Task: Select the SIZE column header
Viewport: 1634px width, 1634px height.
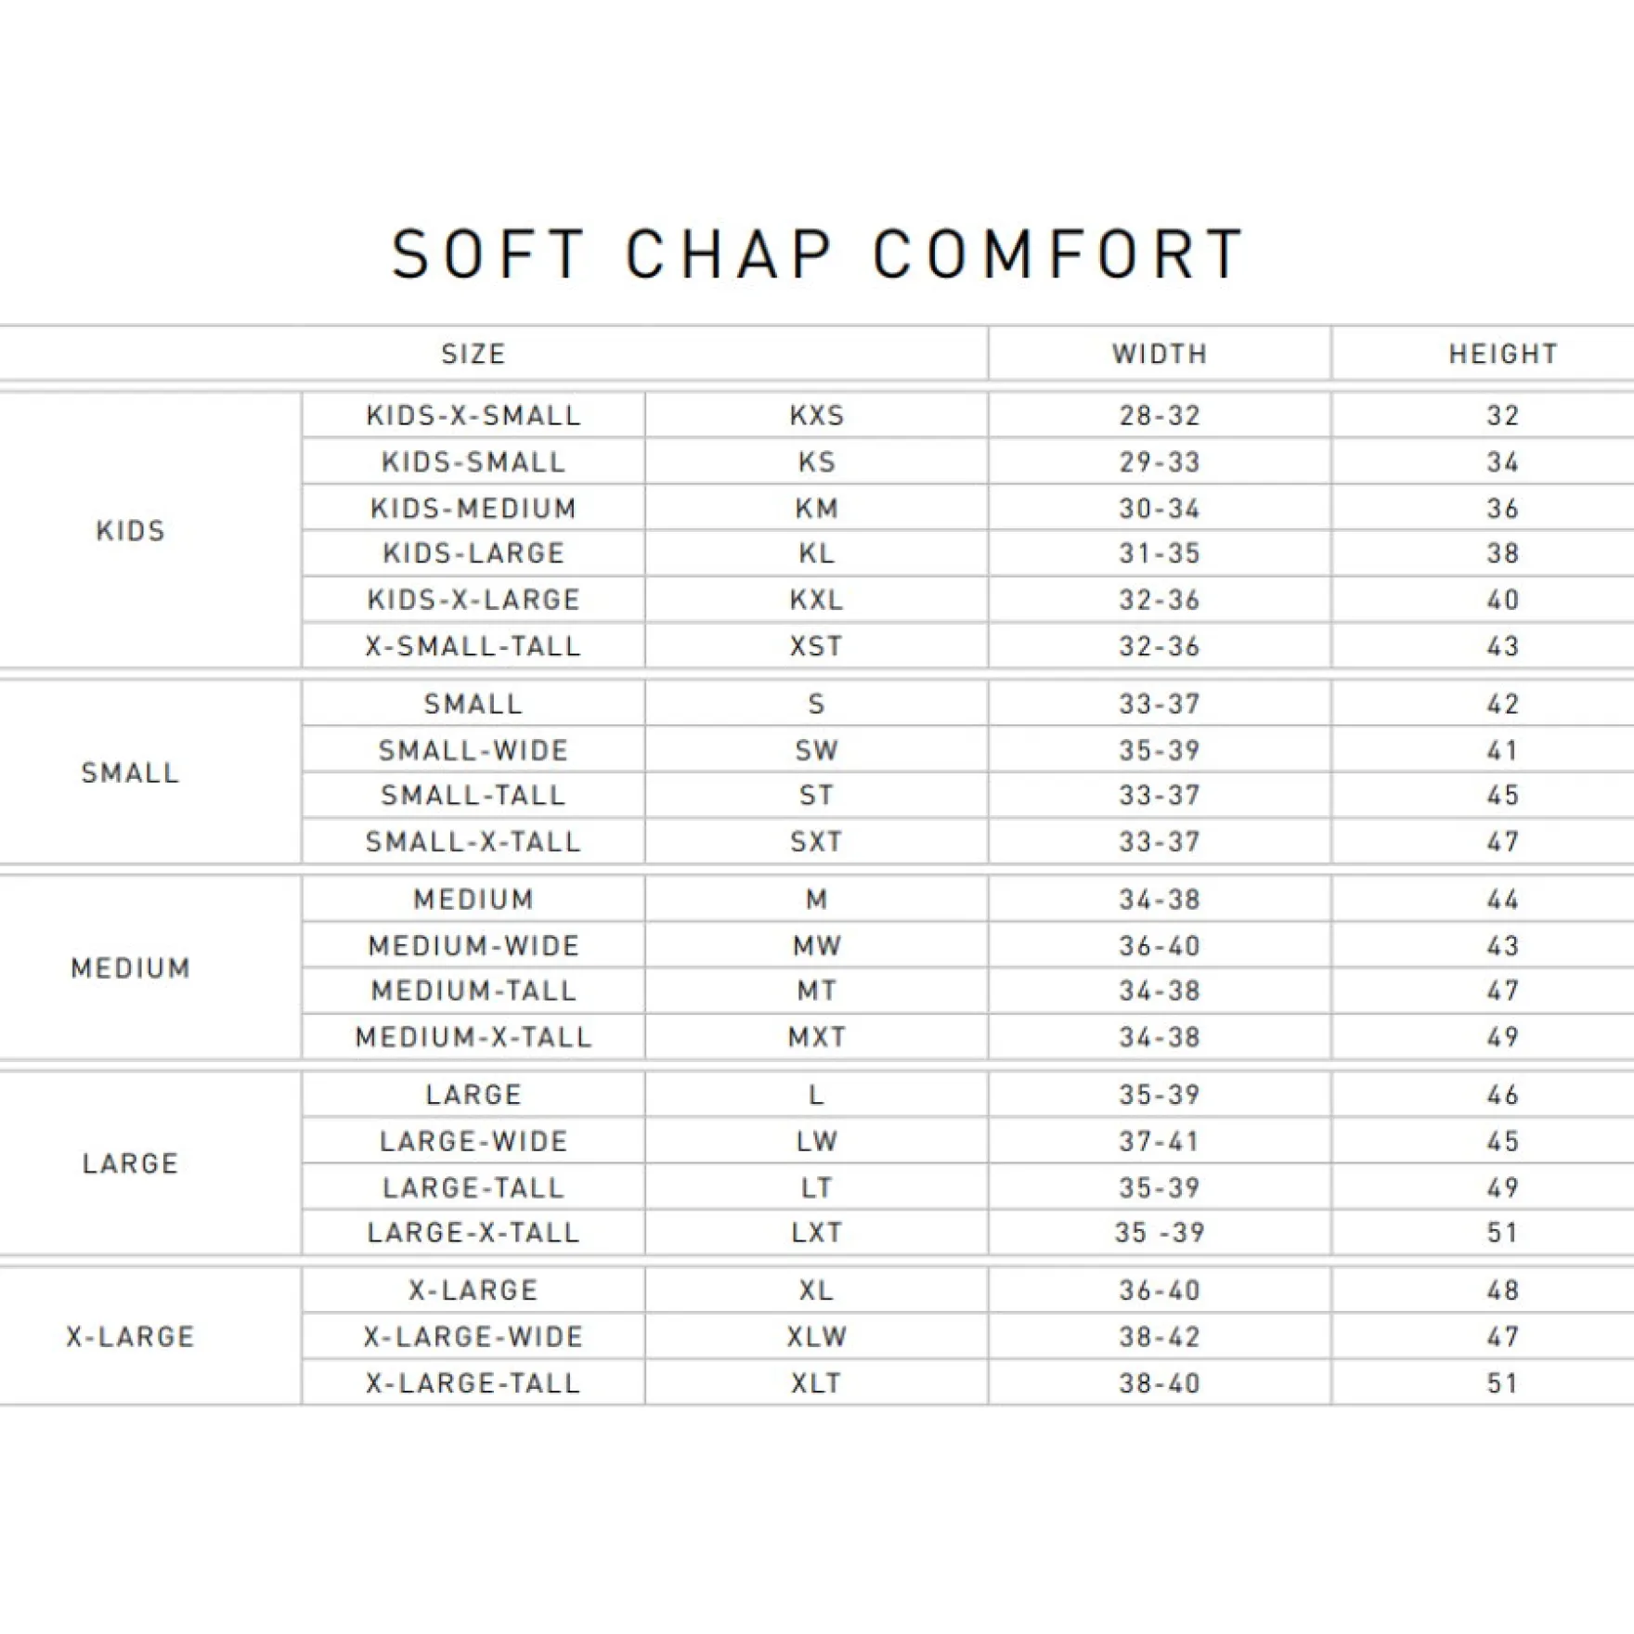Action: (473, 354)
